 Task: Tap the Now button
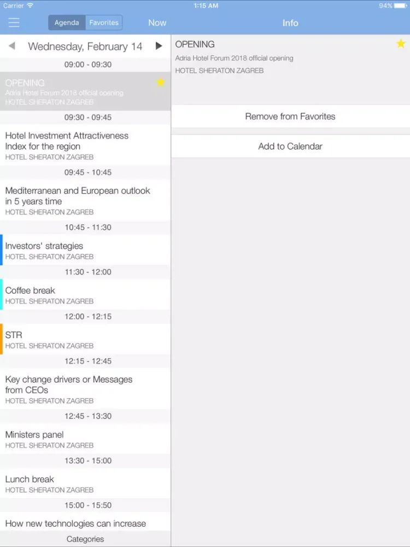157,22
